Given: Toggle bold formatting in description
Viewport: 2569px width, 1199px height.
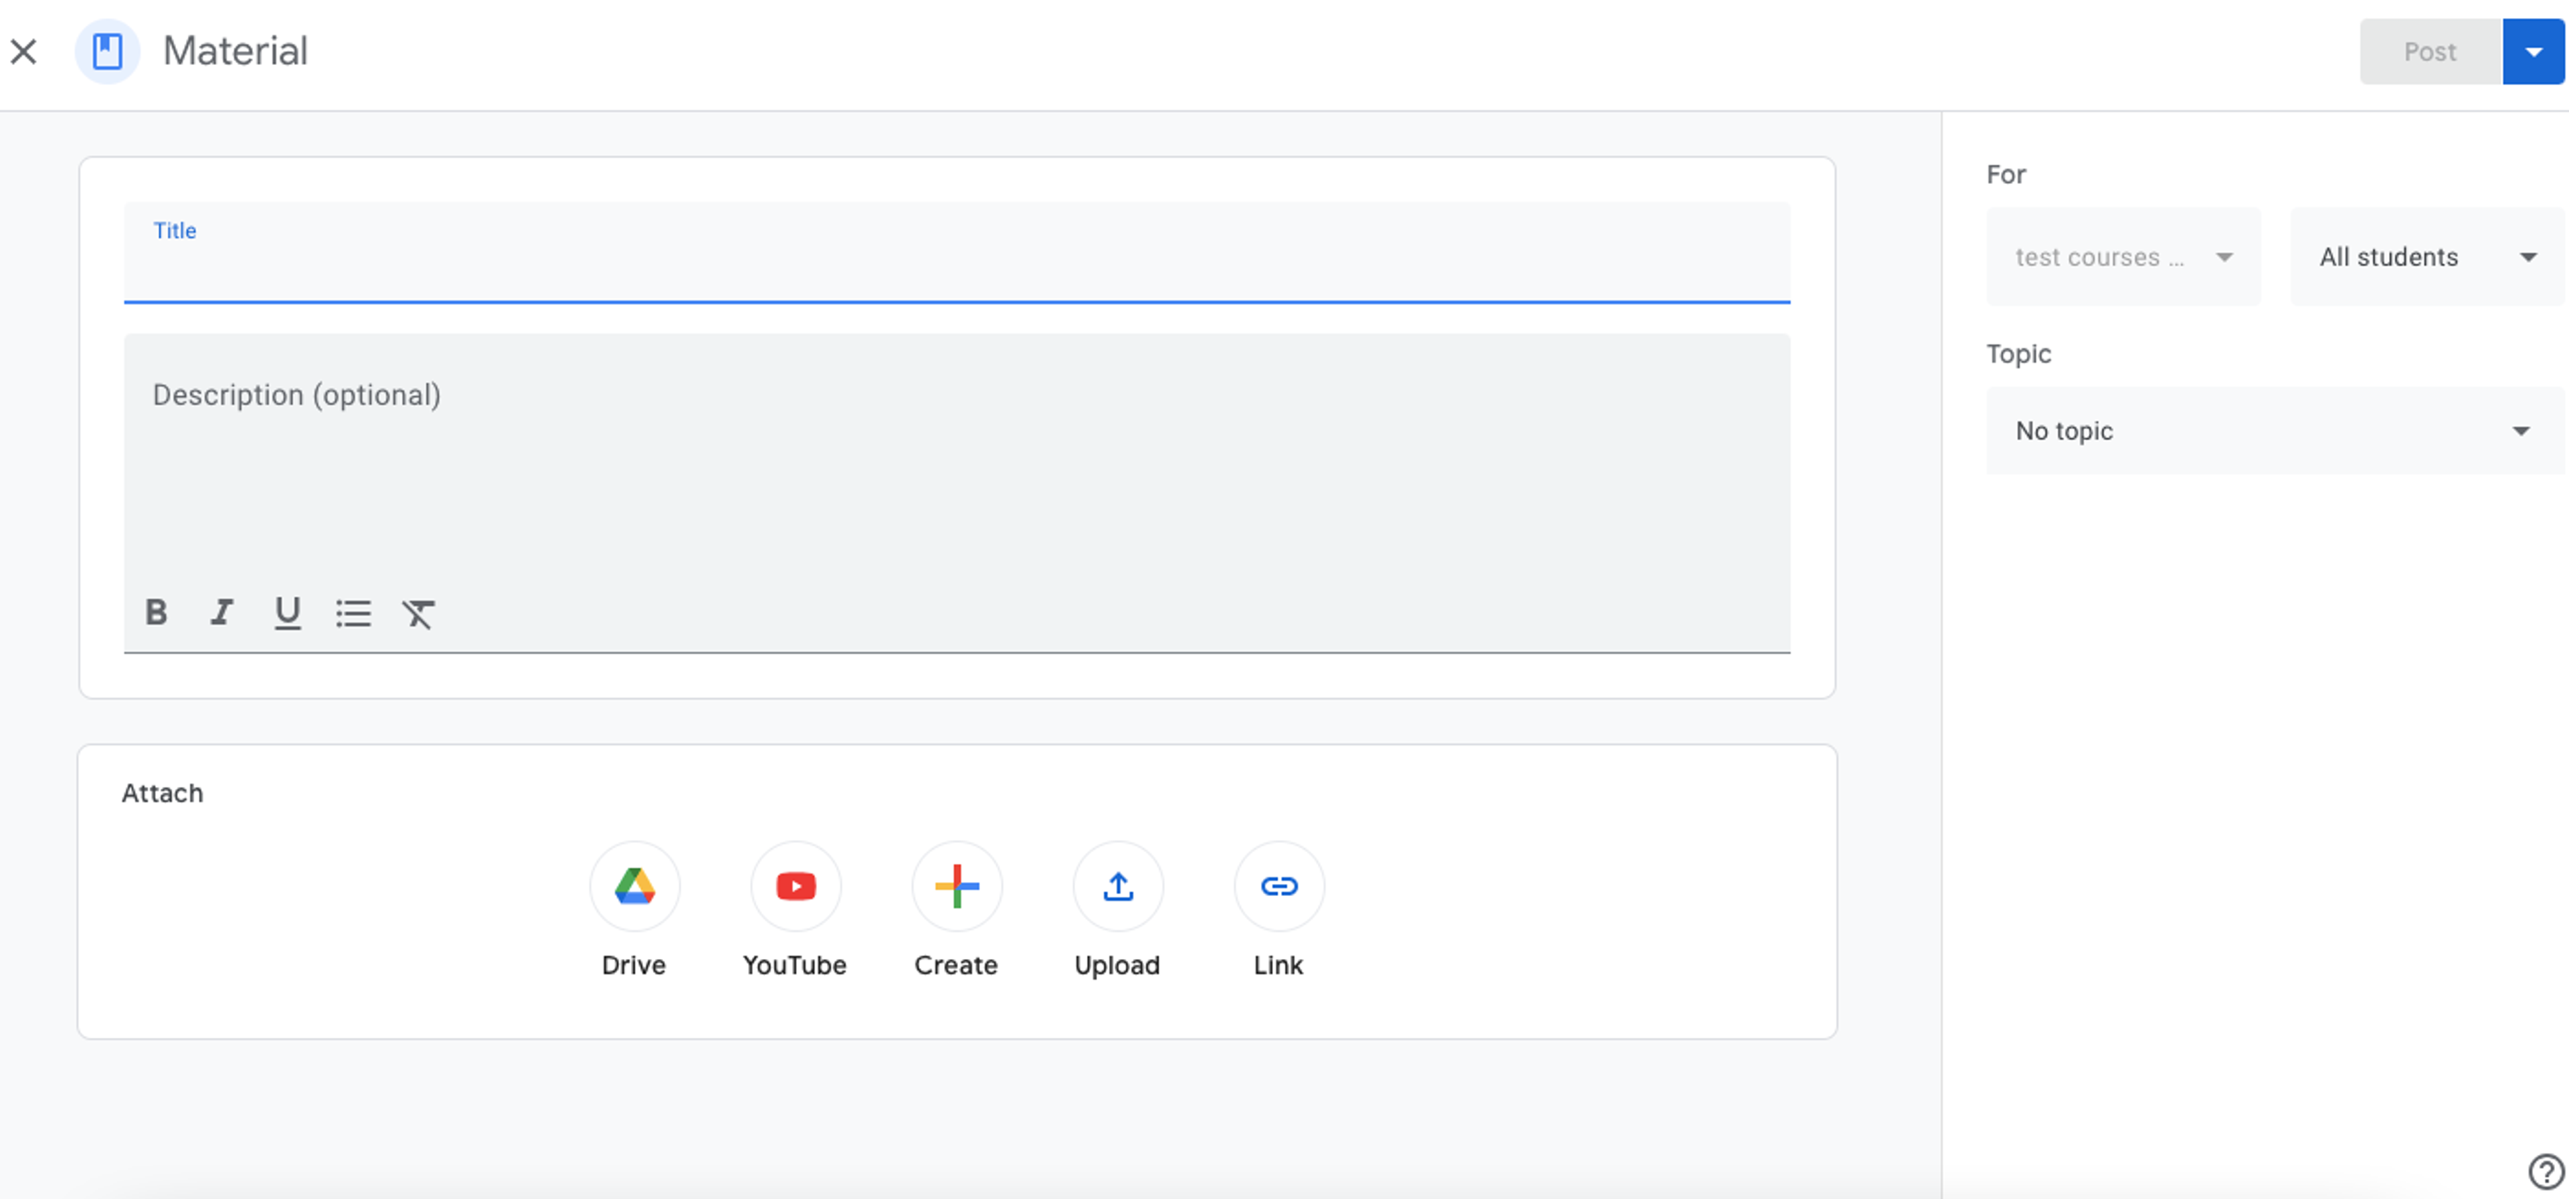Looking at the screenshot, I should [x=157, y=612].
